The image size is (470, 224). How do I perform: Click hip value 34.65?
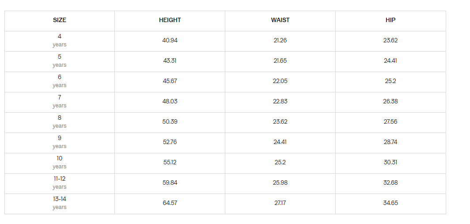pos(390,203)
